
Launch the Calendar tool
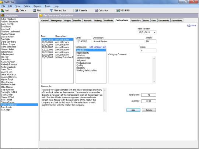(x=77, y=11)
